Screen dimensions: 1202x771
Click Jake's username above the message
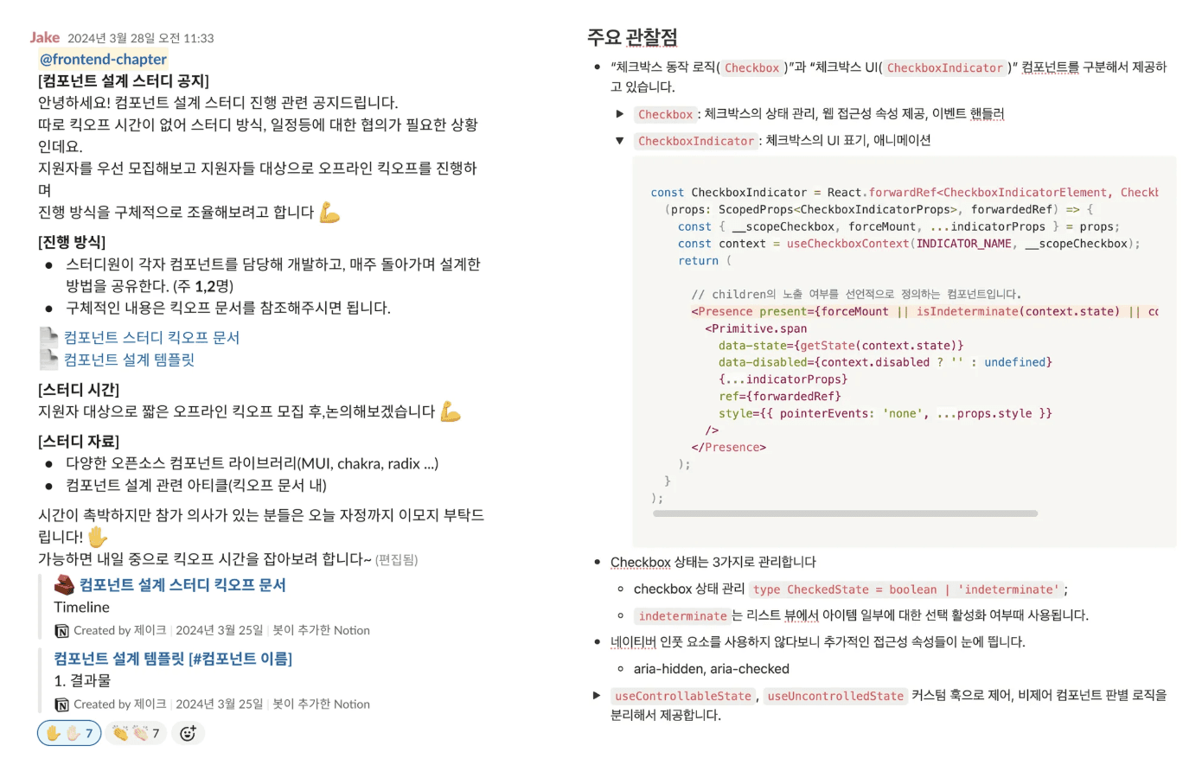click(43, 37)
